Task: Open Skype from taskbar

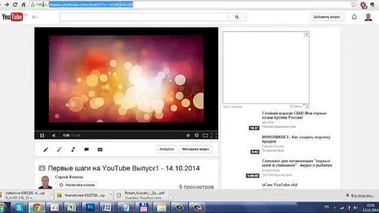Action: tap(19, 208)
